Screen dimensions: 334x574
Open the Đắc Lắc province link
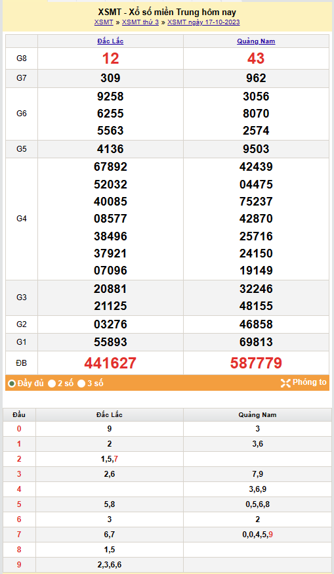(110, 41)
